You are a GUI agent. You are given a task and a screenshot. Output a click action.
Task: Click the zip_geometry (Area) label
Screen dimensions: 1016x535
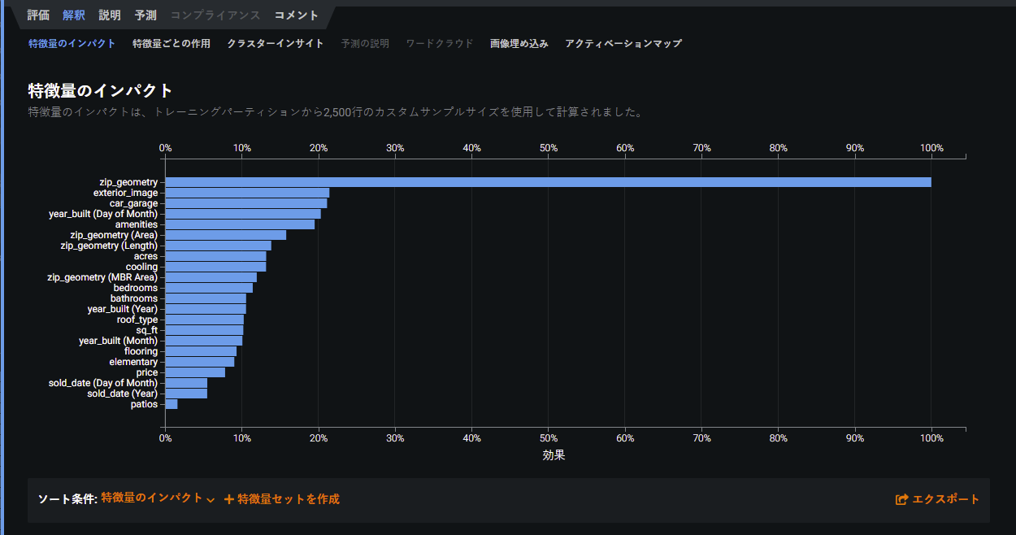coord(114,235)
